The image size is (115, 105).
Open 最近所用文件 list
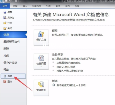point(12,42)
